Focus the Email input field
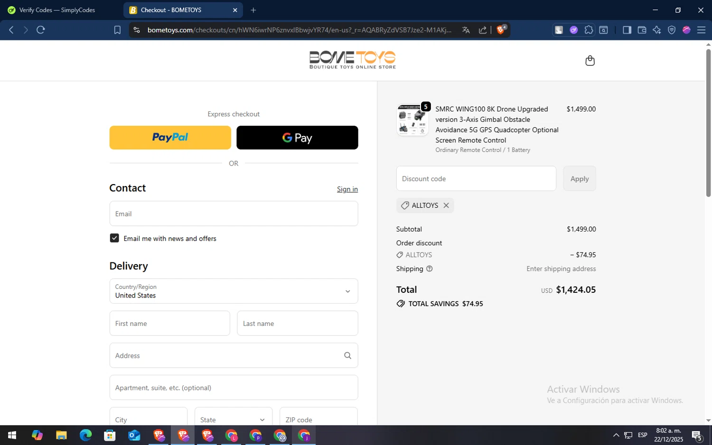 pyautogui.click(x=234, y=213)
